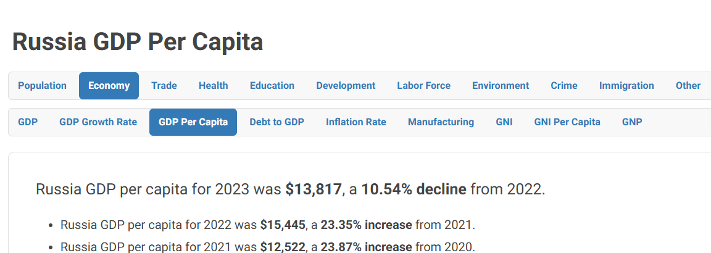
Task: Click the Other category tab
Action: point(688,86)
